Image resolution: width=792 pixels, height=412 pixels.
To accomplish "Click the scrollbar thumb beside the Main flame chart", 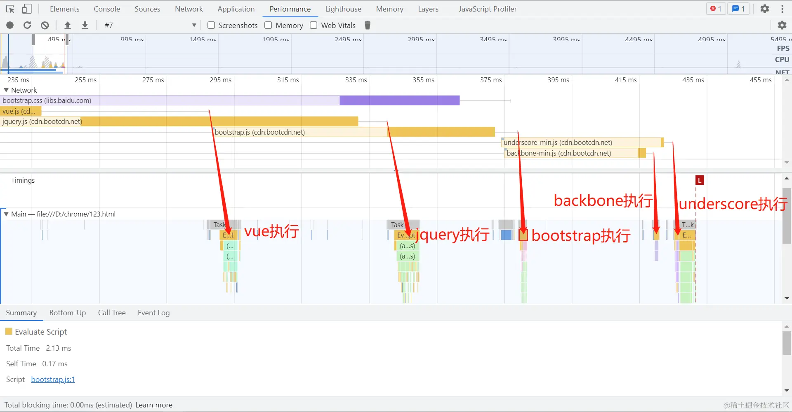I will (787, 216).
